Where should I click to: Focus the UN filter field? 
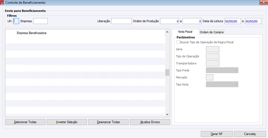pos(16,21)
